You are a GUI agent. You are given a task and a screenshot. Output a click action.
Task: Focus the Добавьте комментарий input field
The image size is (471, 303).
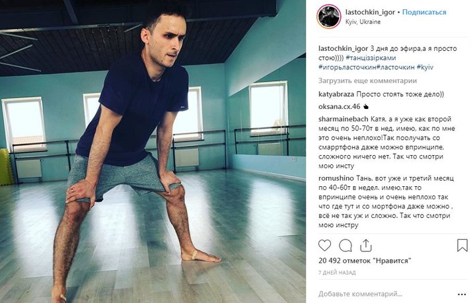click(x=386, y=294)
